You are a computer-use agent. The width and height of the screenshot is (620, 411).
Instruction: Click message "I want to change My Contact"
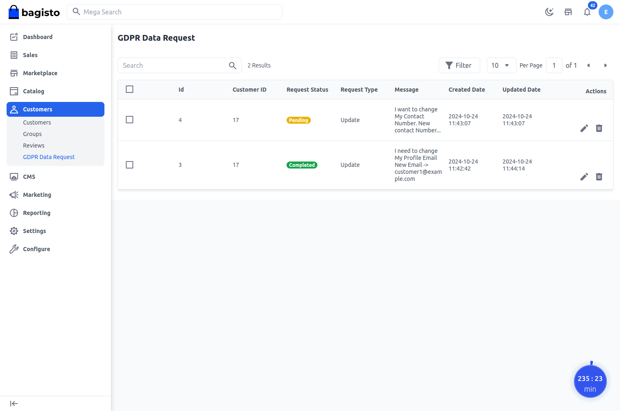click(418, 120)
